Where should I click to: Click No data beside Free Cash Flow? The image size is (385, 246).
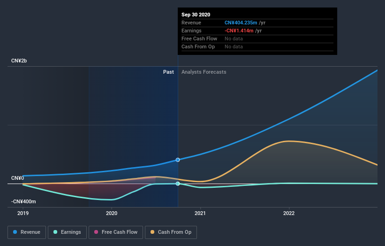pos(234,38)
